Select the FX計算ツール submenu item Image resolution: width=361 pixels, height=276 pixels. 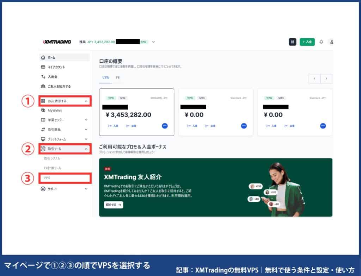click(x=53, y=168)
